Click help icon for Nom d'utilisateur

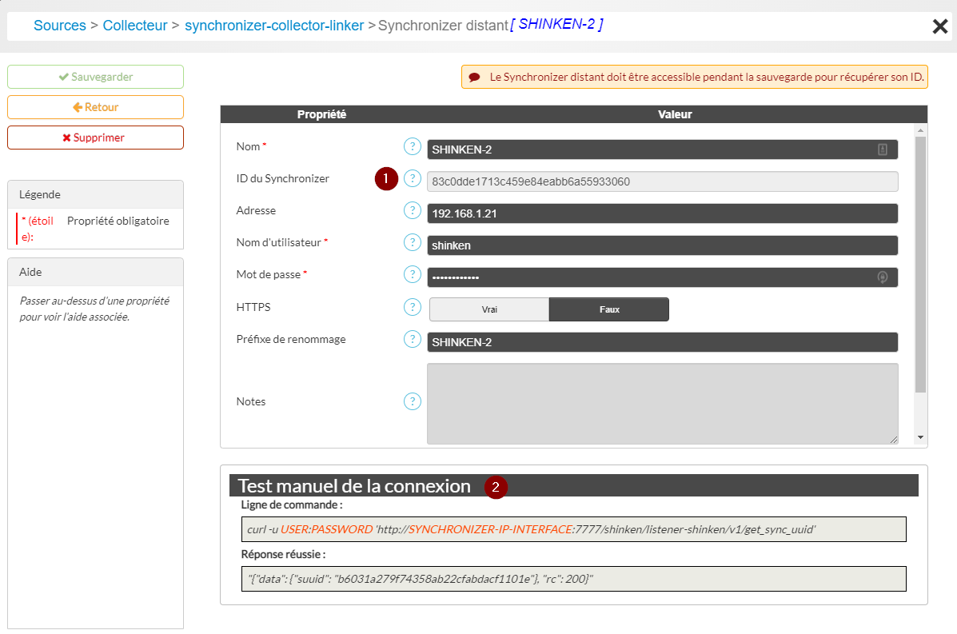click(x=412, y=242)
